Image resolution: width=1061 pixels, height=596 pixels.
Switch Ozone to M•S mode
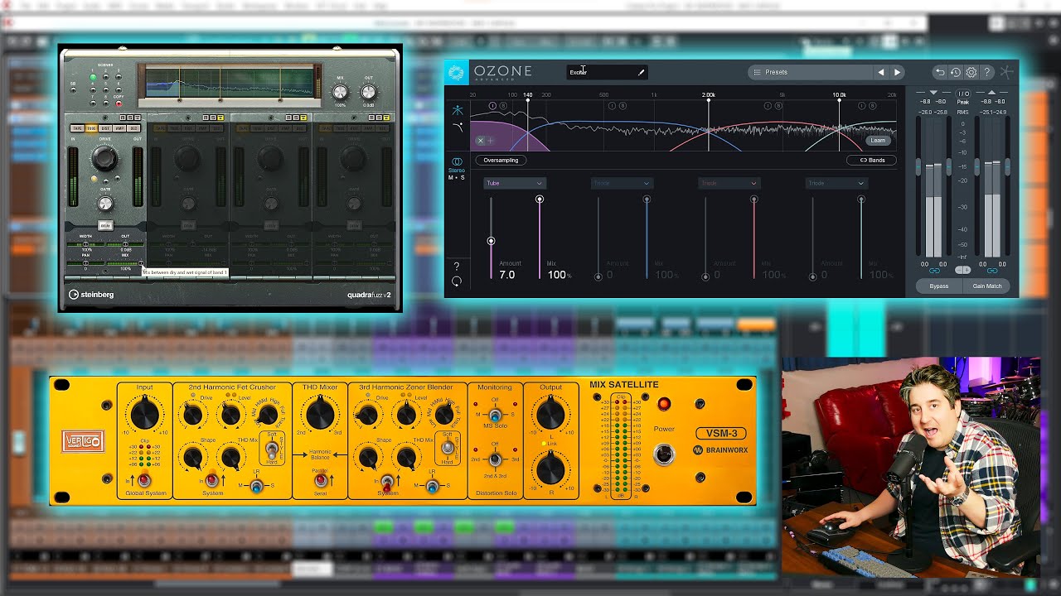coord(457,177)
